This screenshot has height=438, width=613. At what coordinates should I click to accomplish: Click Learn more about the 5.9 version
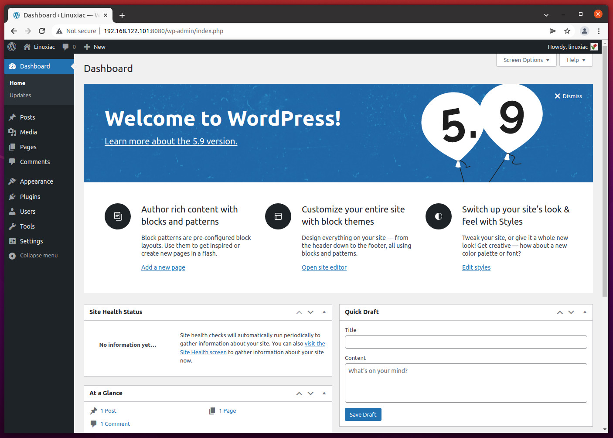pyautogui.click(x=171, y=141)
